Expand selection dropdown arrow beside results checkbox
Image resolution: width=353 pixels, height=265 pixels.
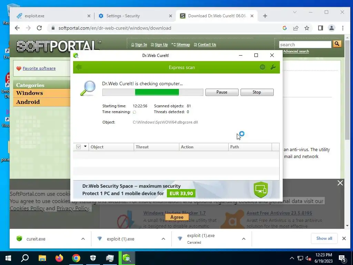[x=85, y=146]
